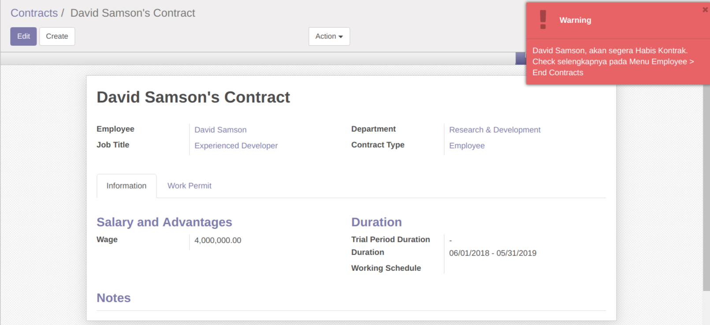Click the Employee contract type link
Screen dimensions: 710x325
(467, 146)
